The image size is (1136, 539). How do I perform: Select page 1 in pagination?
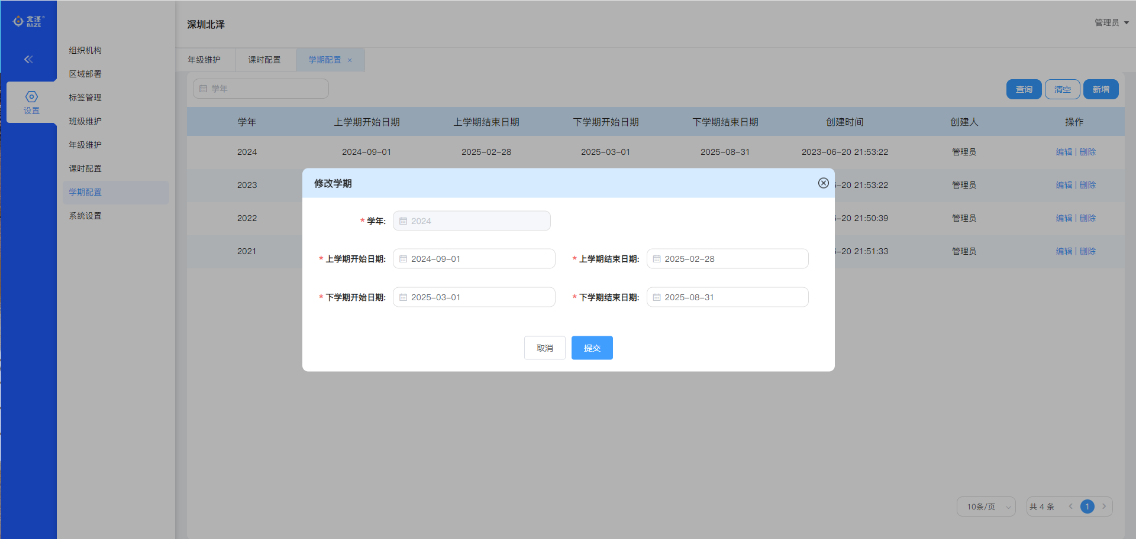coord(1087,506)
